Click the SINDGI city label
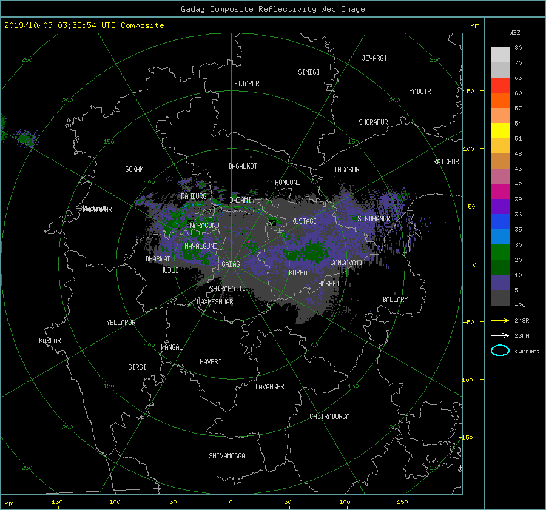This screenshot has height=510, width=546. [x=309, y=72]
